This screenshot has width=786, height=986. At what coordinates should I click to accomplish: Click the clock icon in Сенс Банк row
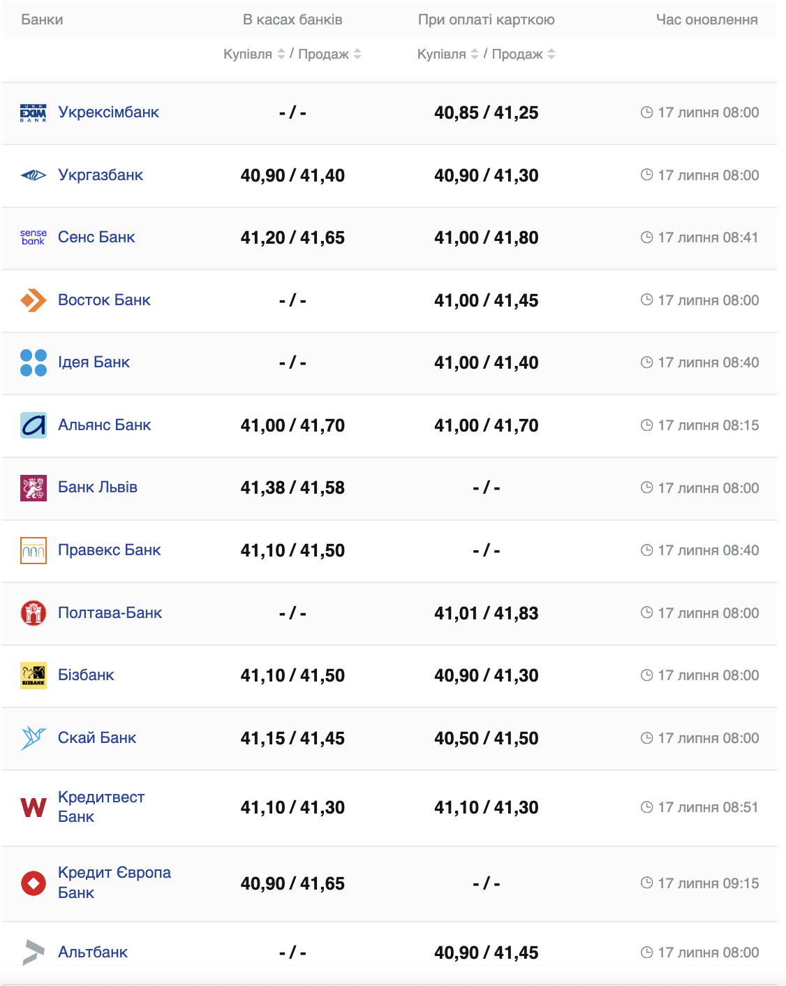647,237
